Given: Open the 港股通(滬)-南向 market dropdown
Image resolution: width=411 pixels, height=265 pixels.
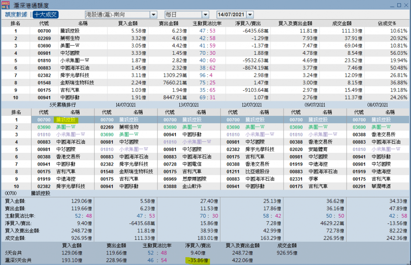Looking at the screenshot, I should [x=153, y=15].
